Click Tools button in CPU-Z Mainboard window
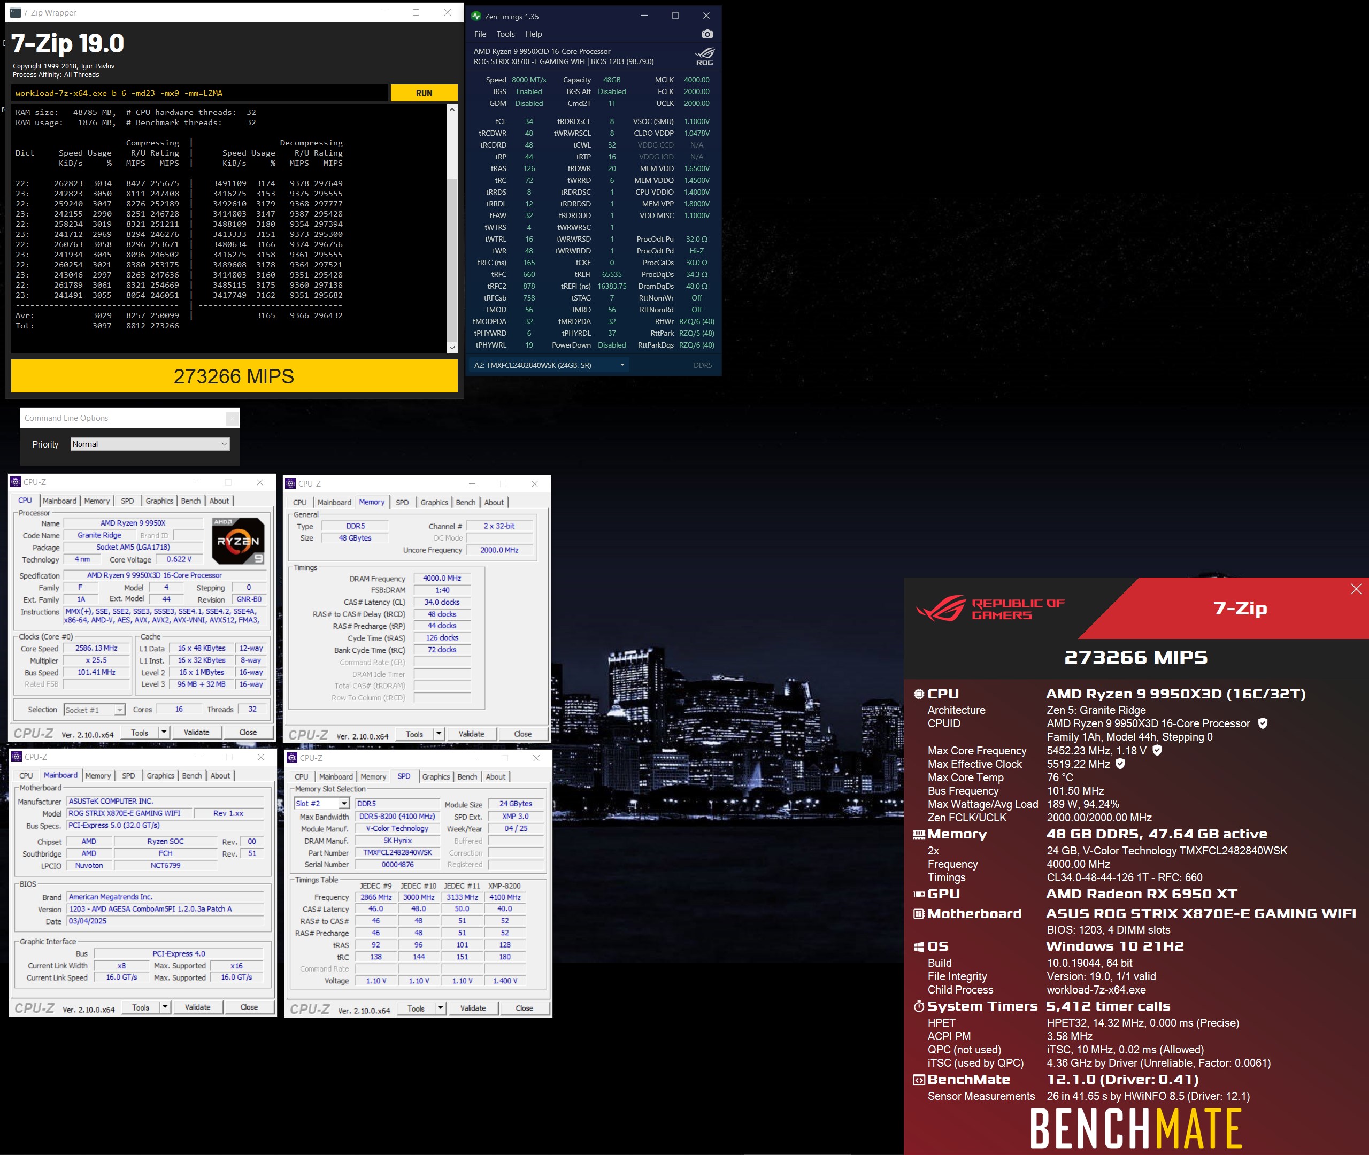 (x=140, y=1007)
